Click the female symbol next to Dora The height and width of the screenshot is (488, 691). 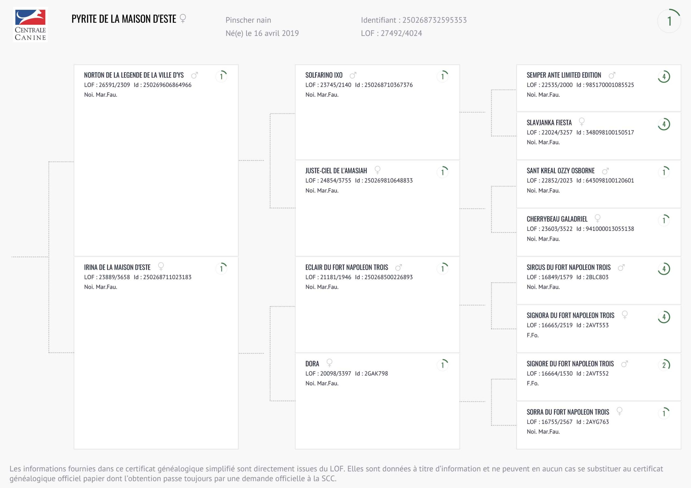pyautogui.click(x=330, y=363)
